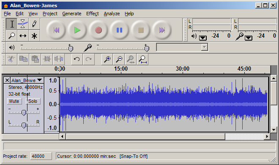Select the Time Shift arrows tool
The width and height of the screenshot is (279, 165).
pyautogui.click(x=23, y=36)
